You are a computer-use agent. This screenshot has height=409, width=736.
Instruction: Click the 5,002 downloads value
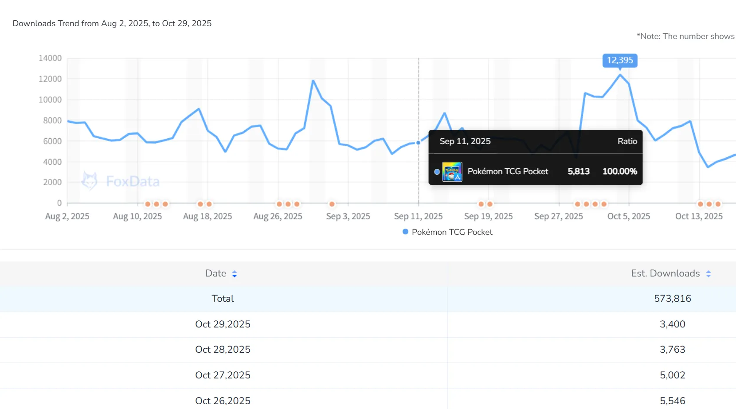672,375
